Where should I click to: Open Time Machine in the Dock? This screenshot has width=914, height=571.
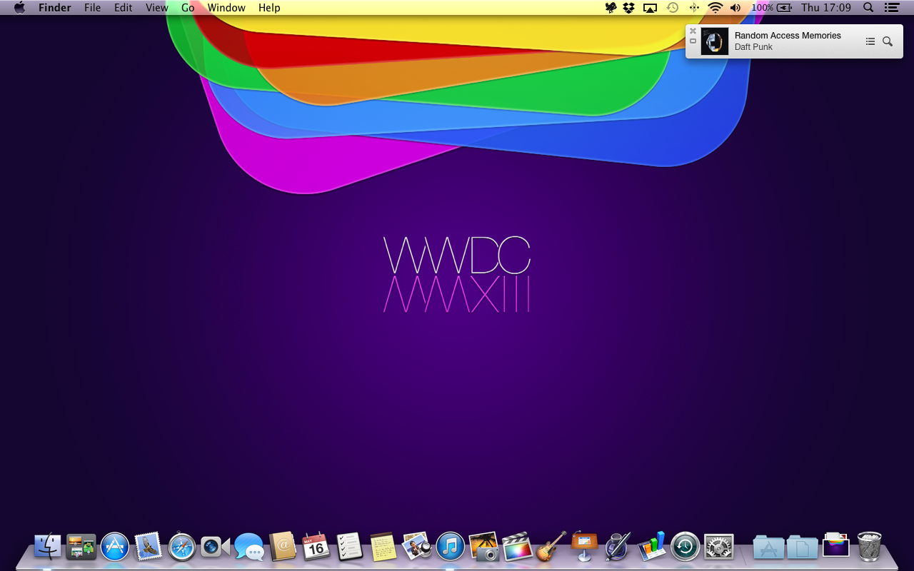(x=685, y=547)
